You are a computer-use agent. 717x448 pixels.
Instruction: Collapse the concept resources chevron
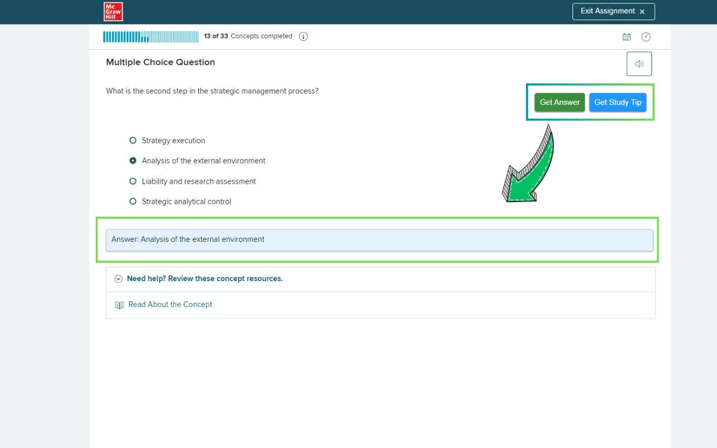point(118,279)
